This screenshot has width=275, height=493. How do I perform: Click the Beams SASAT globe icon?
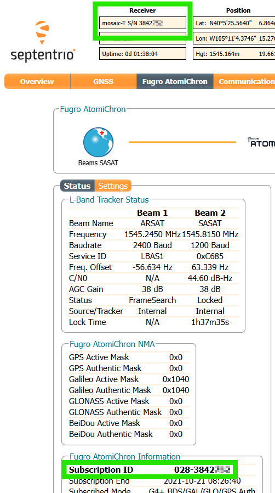pos(98,142)
